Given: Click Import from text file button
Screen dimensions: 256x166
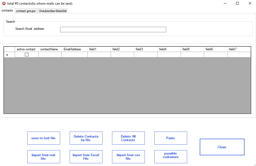Looking at the screenshot, I should click(43, 157).
